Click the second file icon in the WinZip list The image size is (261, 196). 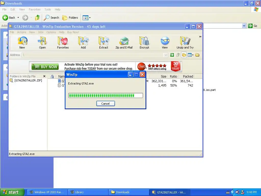click(x=59, y=85)
